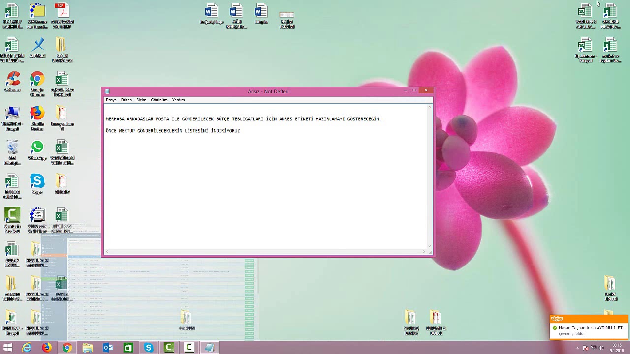Open Camtasia Studio from the taskbar
The height and width of the screenshot is (354, 630).
[169, 348]
